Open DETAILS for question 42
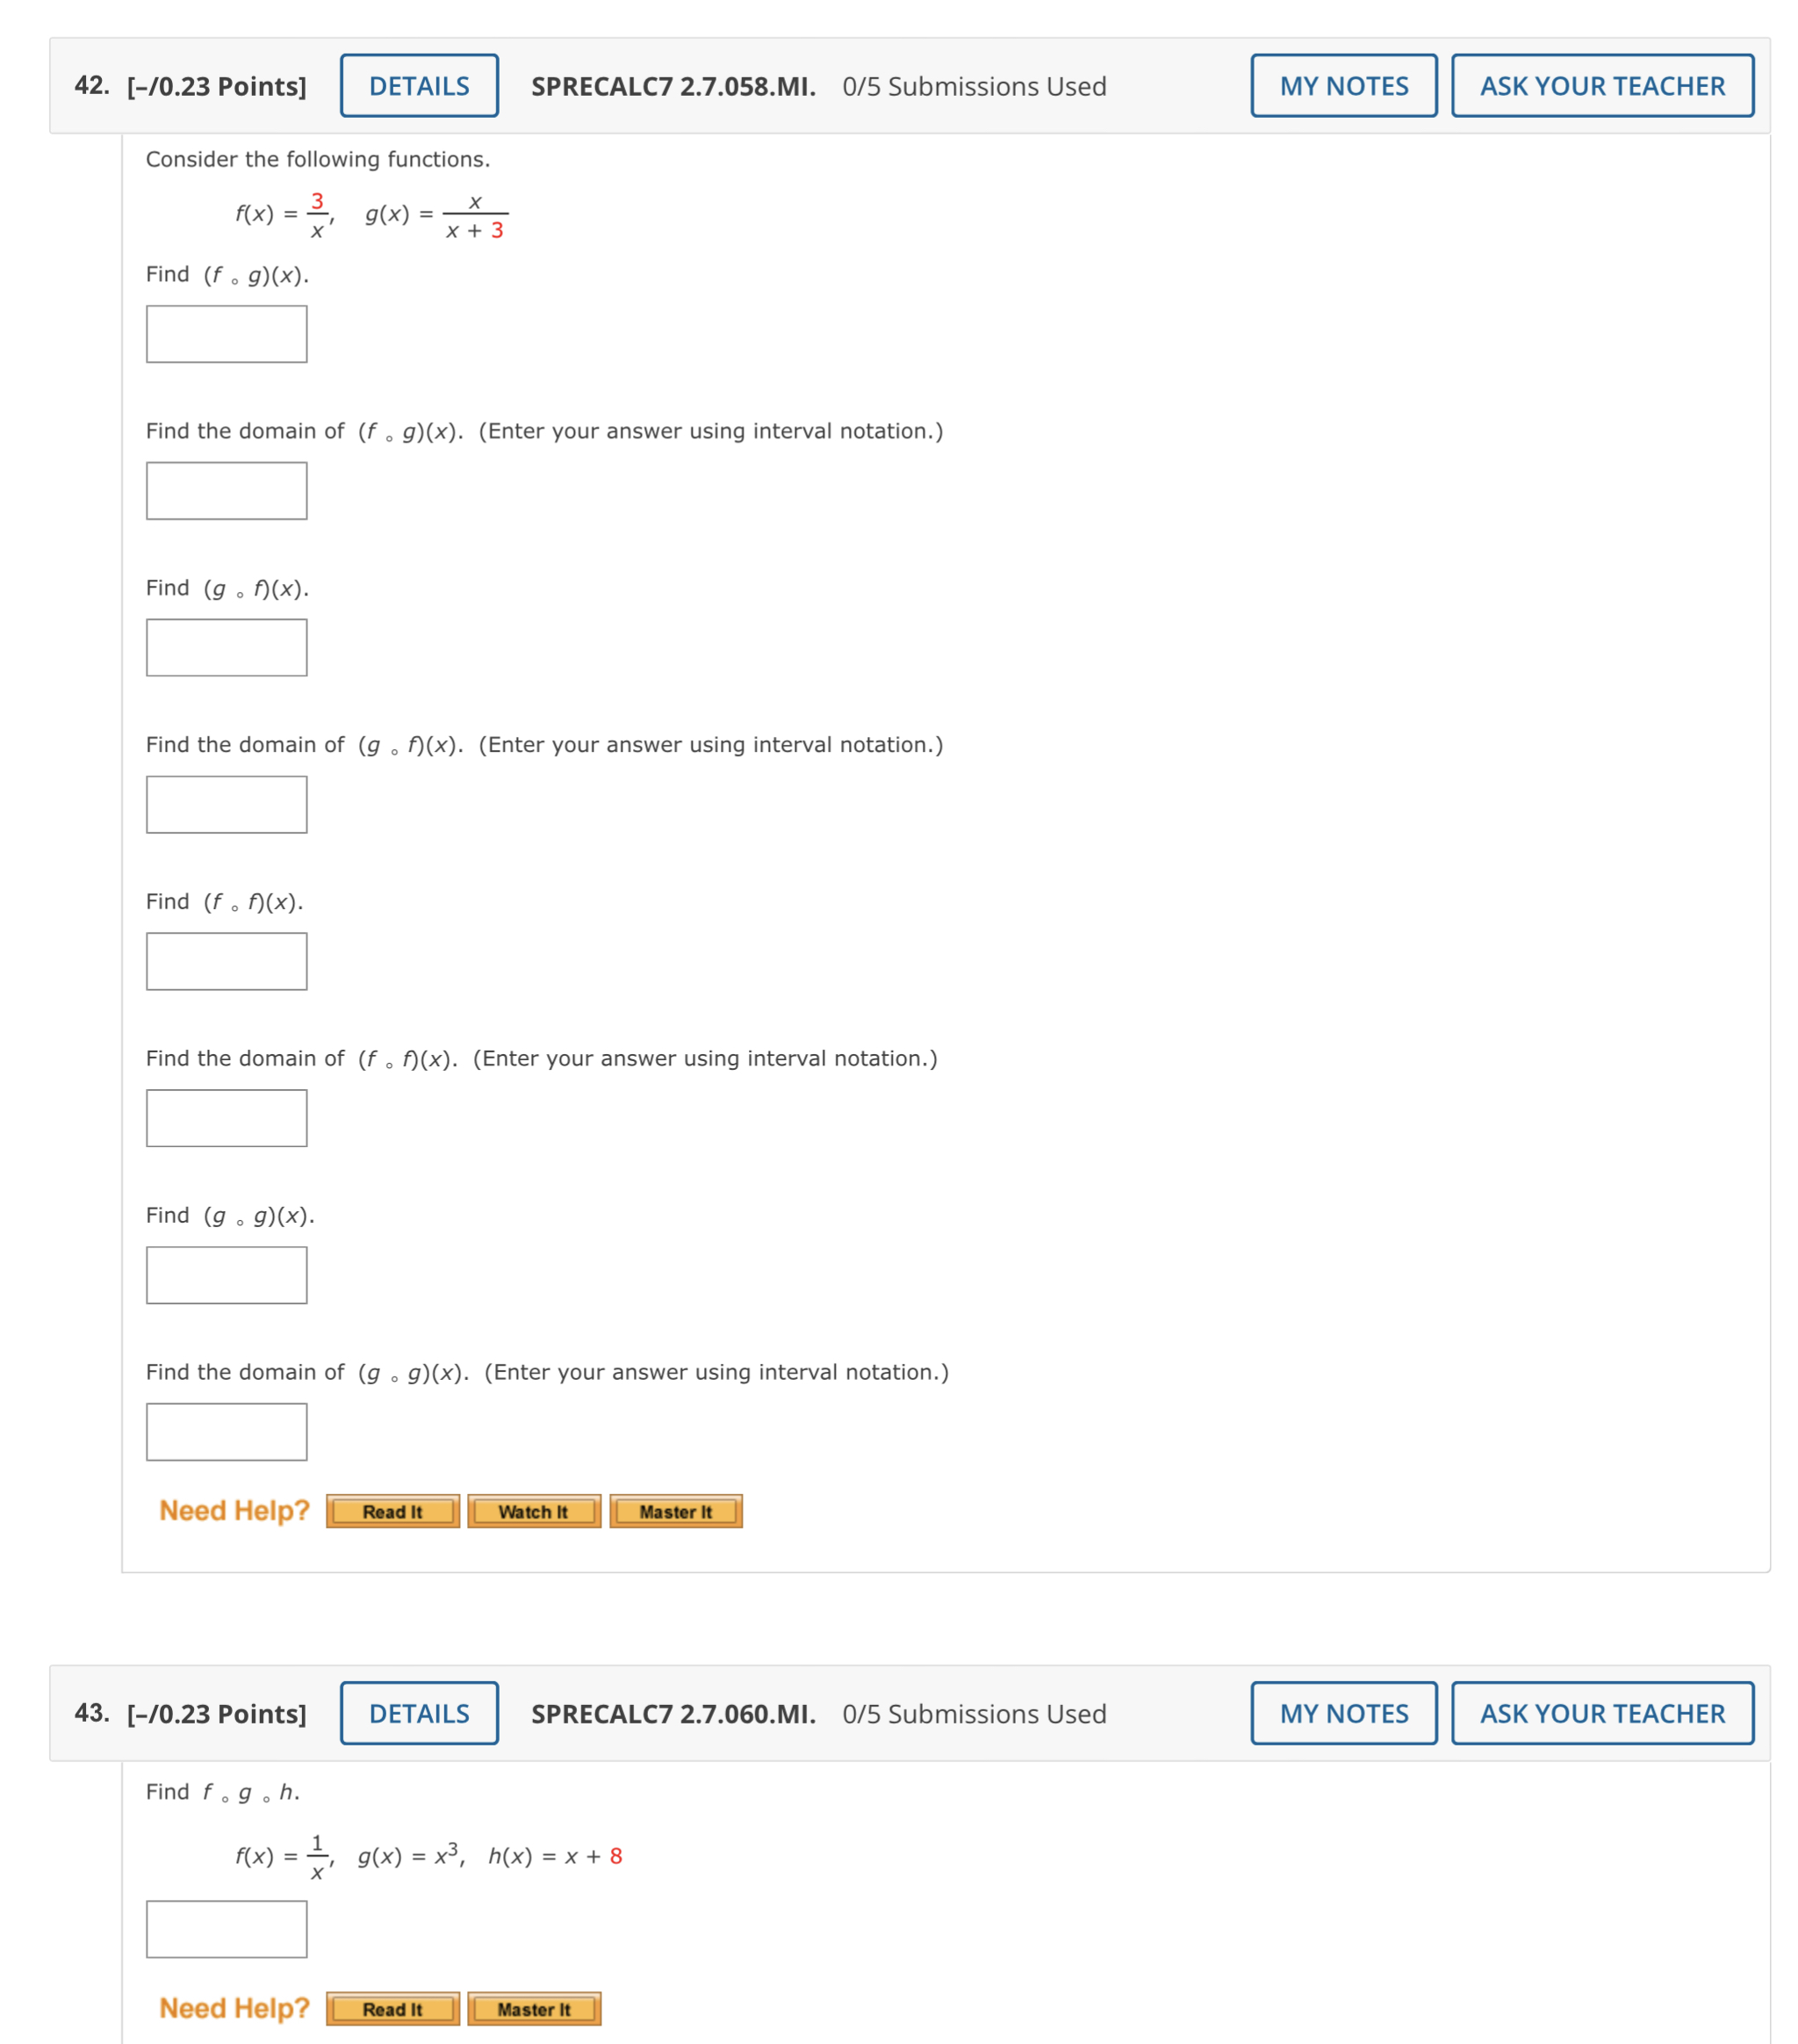This screenshot has height=2044, width=1798. point(417,85)
